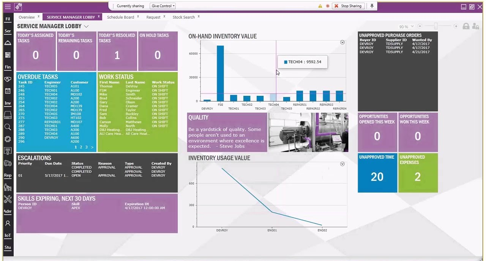486x261 pixels.
Task: Select the Finance module in the sidebar
Action: point(8,67)
